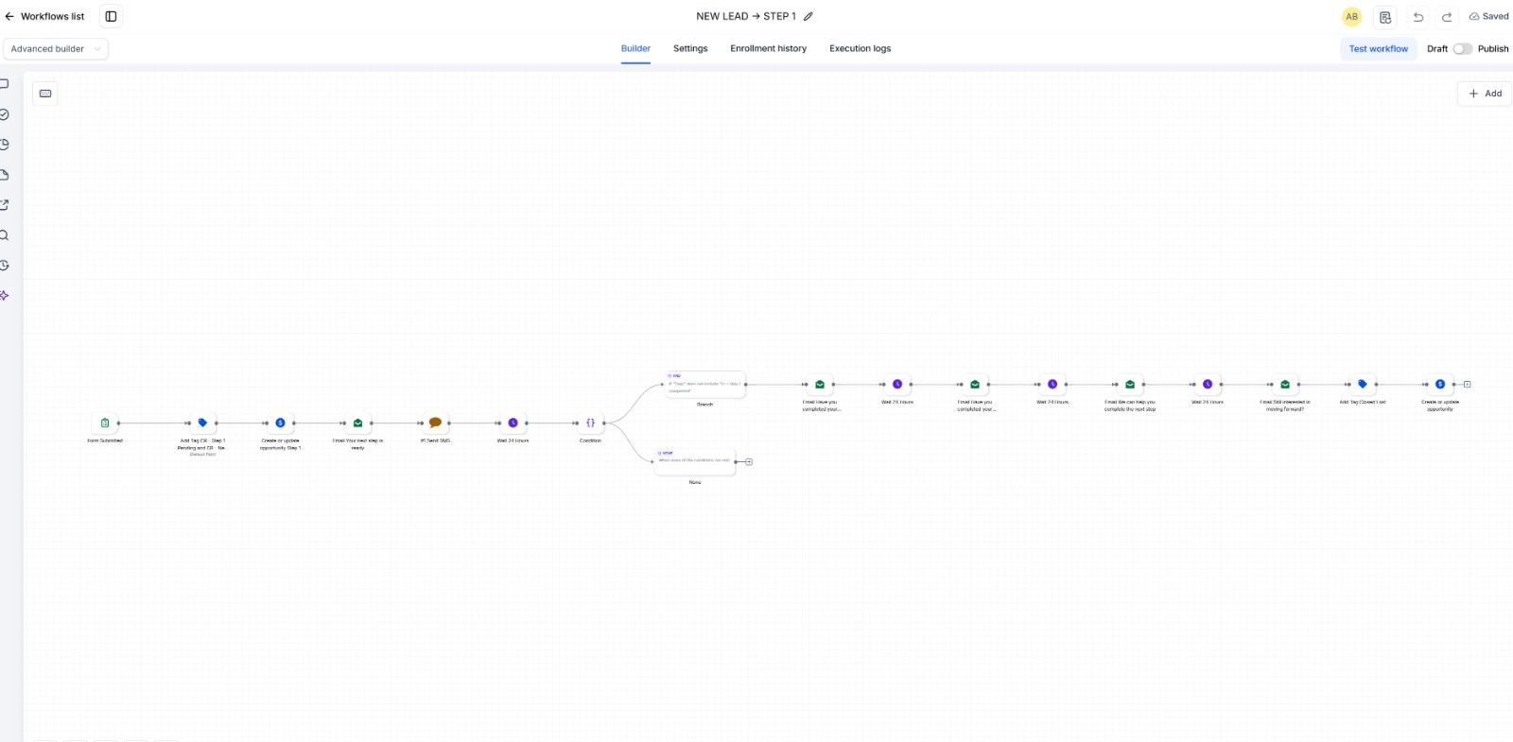
Task: Redo the last workflow change
Action: click(x=1447, y=16)
